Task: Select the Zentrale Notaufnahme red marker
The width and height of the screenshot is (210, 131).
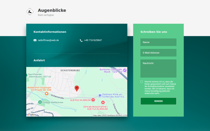Action: [x=103, y=102]
